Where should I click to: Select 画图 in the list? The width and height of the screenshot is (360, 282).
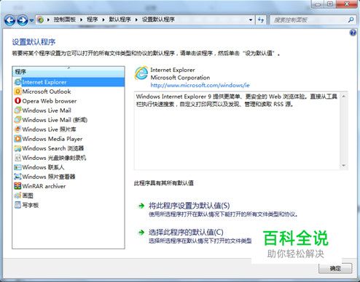(28, 196)
